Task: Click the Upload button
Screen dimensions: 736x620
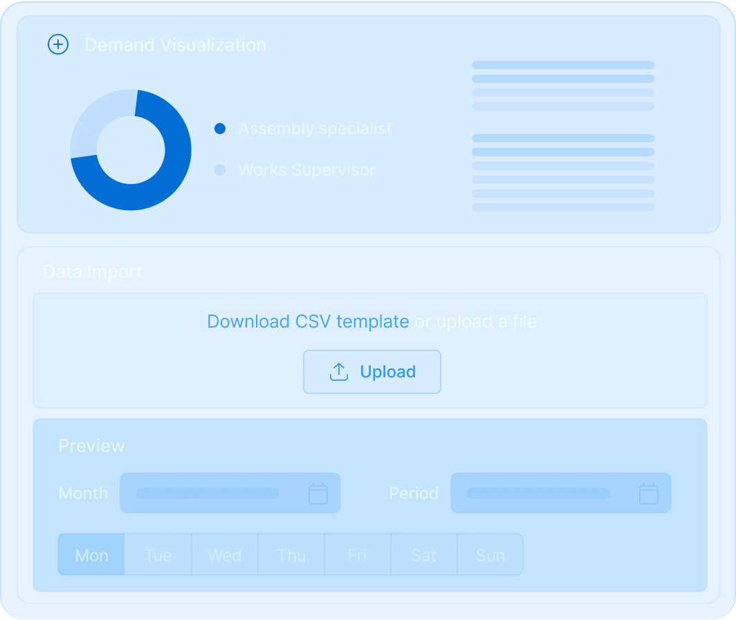Action: pos(371,372)
